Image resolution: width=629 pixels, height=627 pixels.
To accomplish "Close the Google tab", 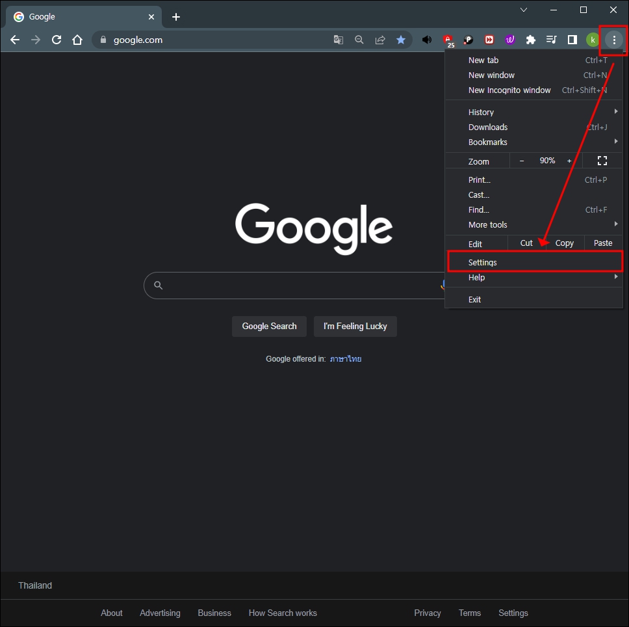I will click(151, 17).
